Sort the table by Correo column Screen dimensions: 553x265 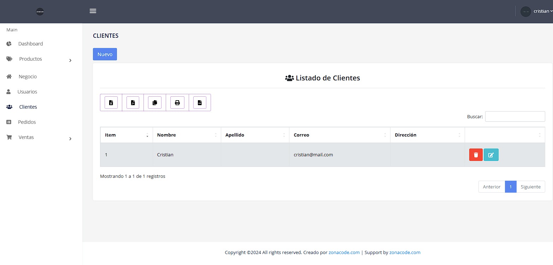[340, 135]
